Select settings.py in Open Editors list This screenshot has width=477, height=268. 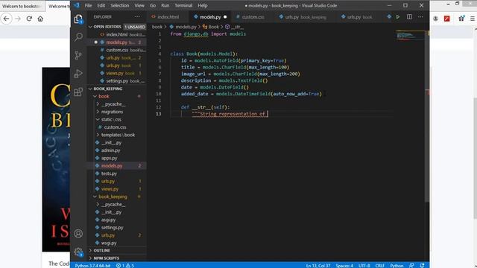click(116, 81)
